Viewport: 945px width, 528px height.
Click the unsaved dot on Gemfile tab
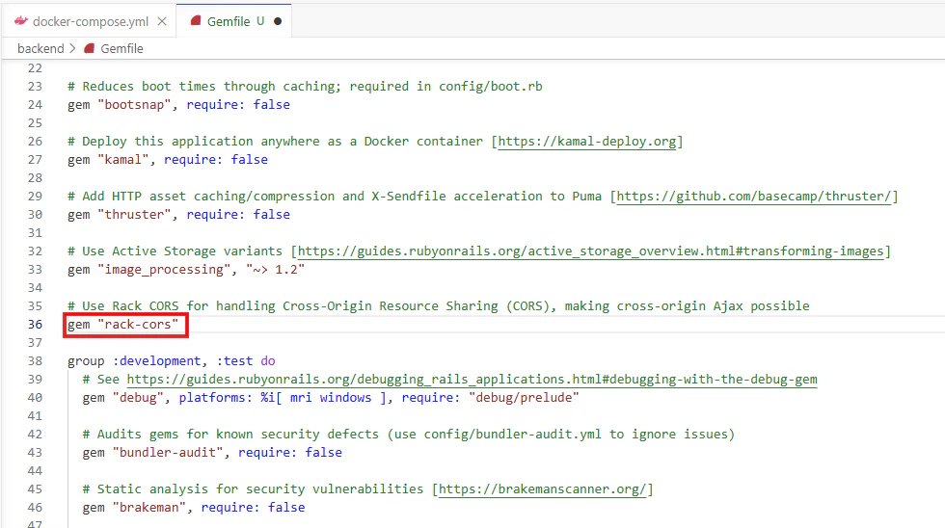278,21
